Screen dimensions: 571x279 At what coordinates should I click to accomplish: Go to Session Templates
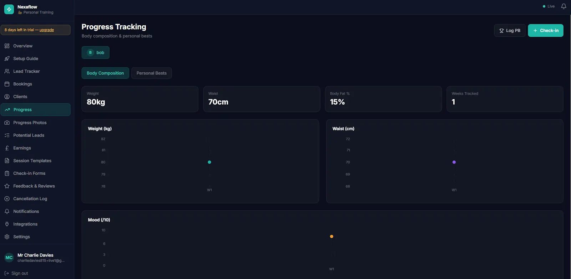point(36,161)
